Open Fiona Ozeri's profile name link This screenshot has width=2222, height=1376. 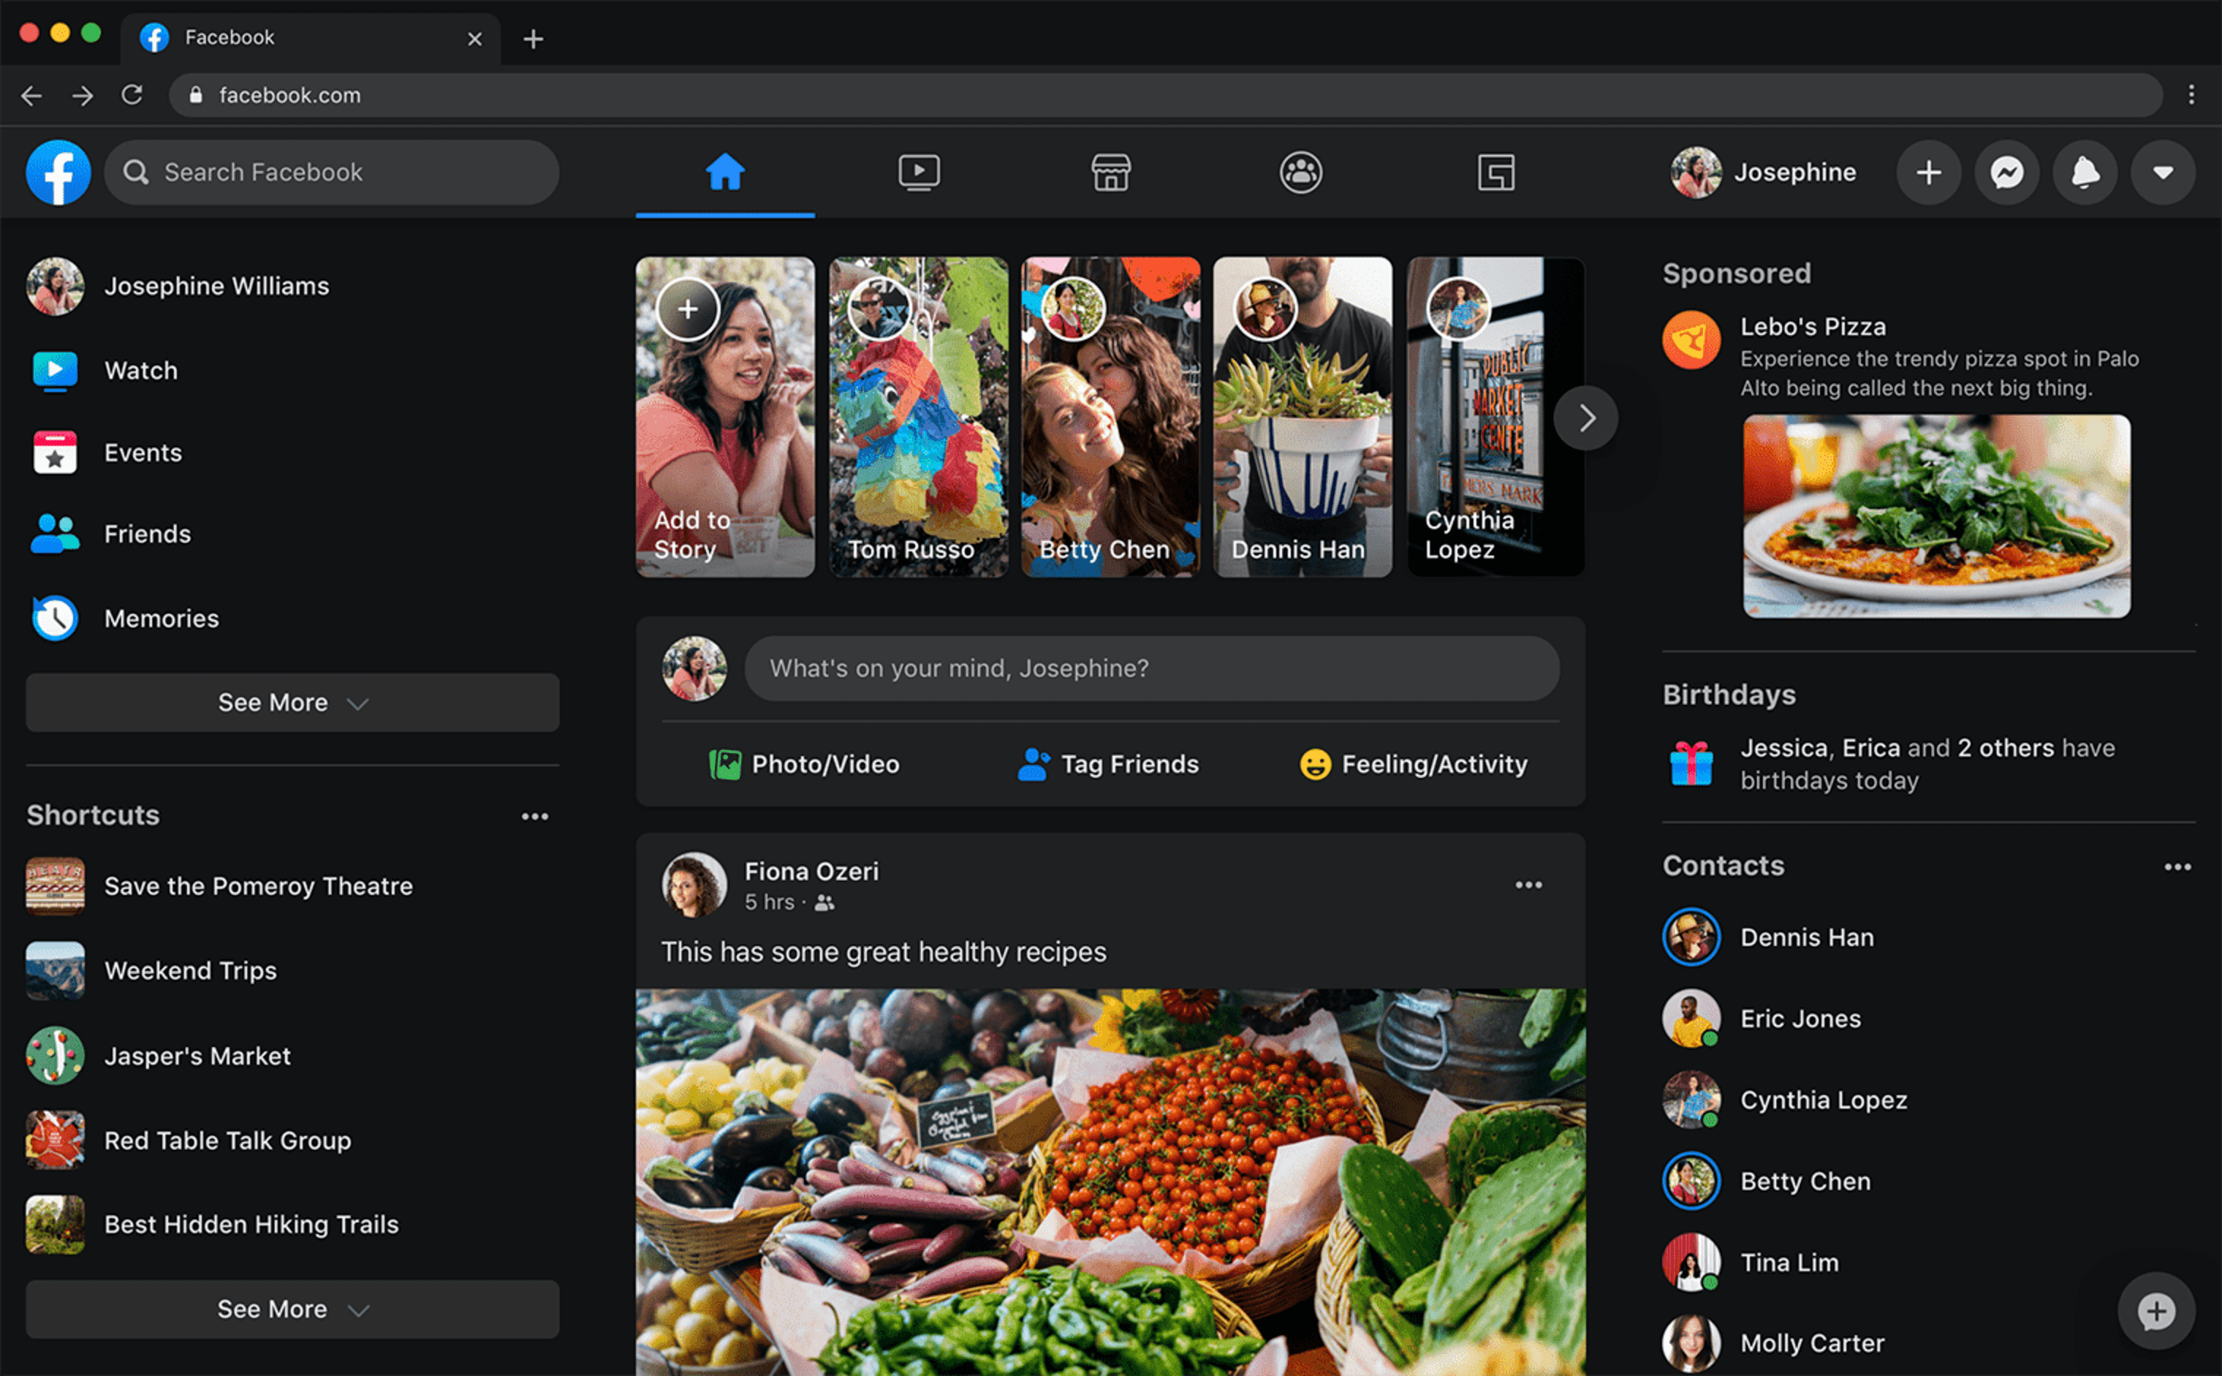coord(811,871)
